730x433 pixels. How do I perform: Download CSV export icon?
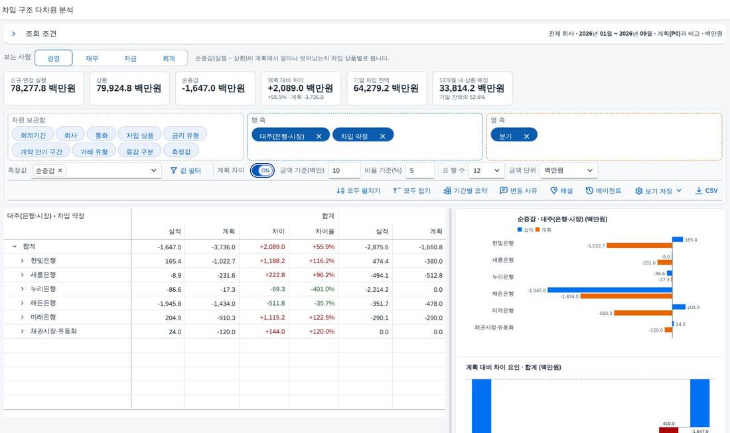[x=698, y=191]
